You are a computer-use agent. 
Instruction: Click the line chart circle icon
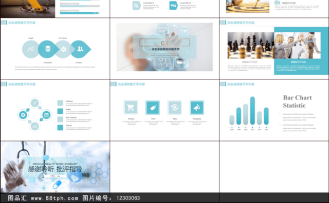[x=31, y=49]
